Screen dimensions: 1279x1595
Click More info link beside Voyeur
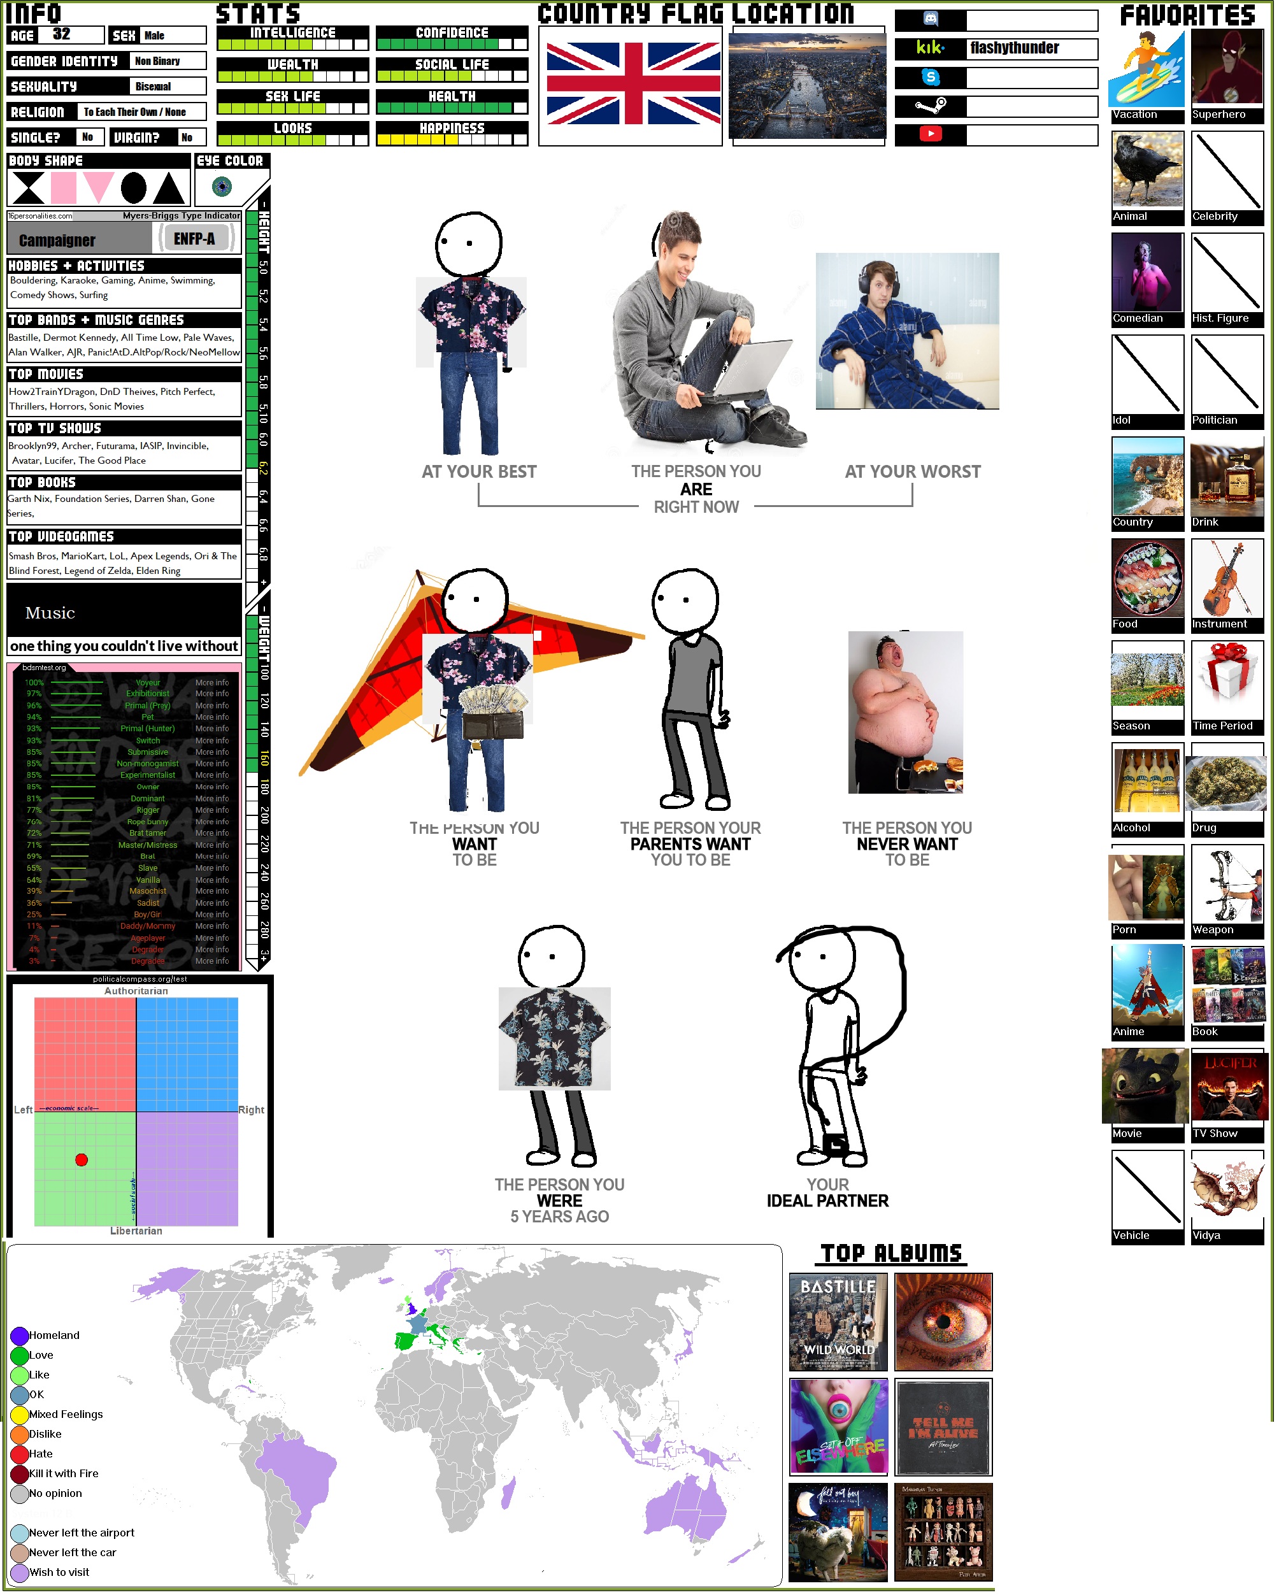pyautogui.click(x=212, y=683)
